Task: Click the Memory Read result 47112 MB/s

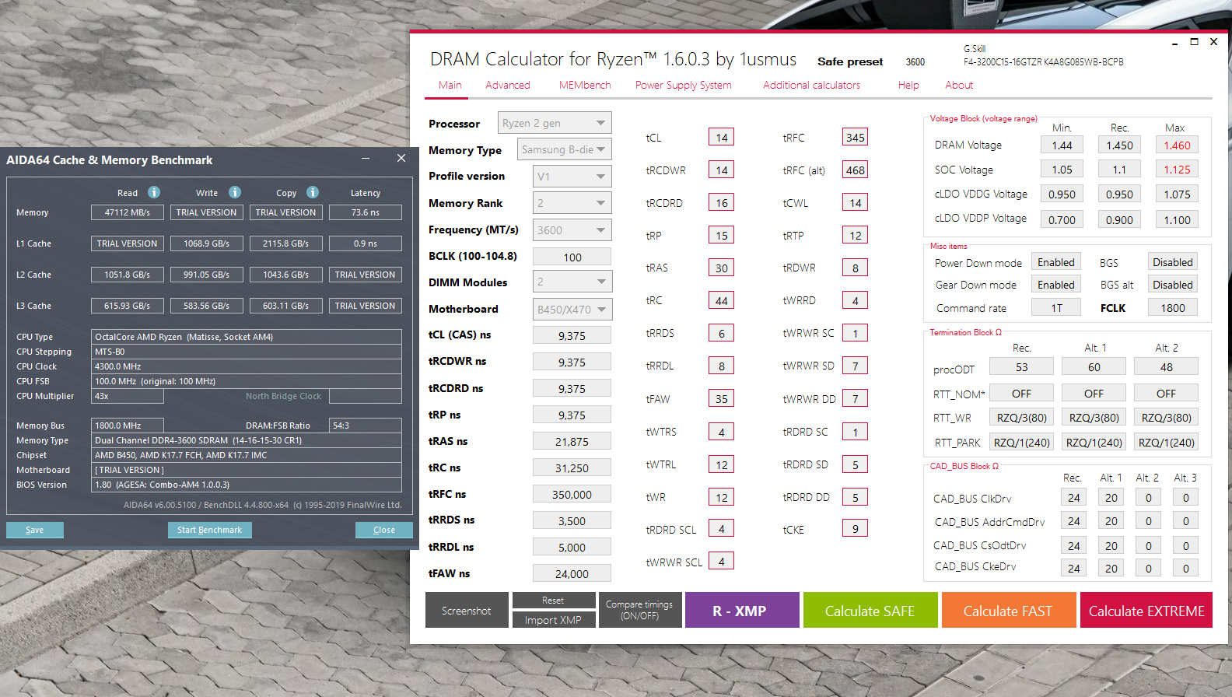Action: coord(128,212)
